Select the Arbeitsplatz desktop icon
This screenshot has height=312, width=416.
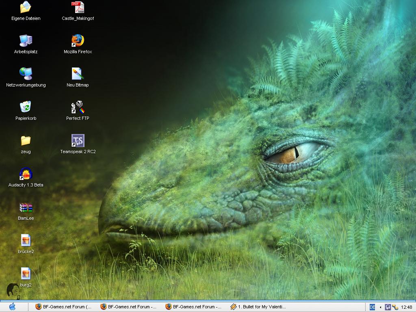click(26, 41)
